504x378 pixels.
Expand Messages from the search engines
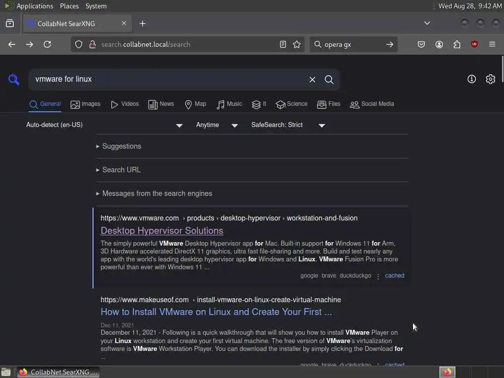tap(154, 193)
